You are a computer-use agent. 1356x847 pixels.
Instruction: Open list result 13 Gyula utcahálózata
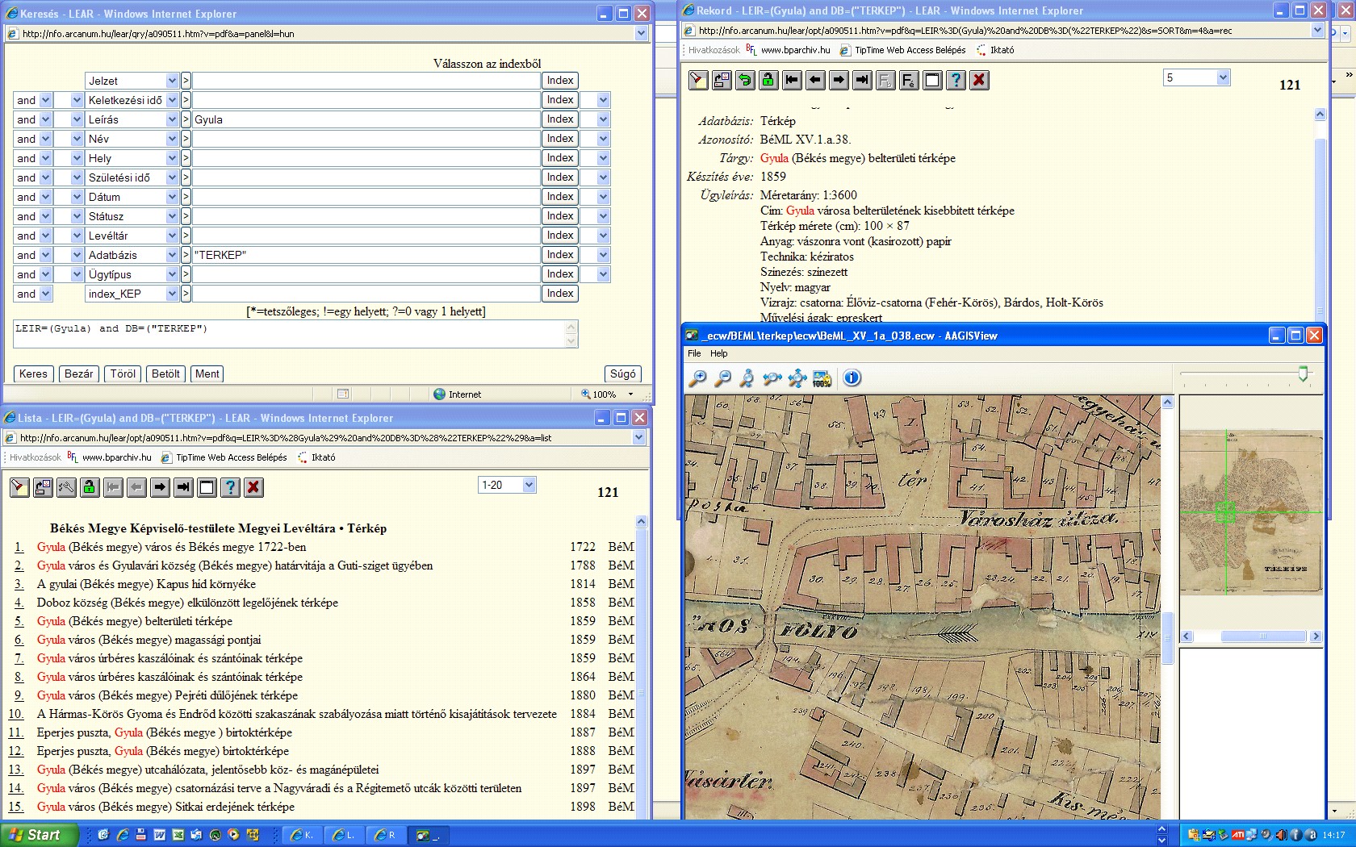point(207,770)
